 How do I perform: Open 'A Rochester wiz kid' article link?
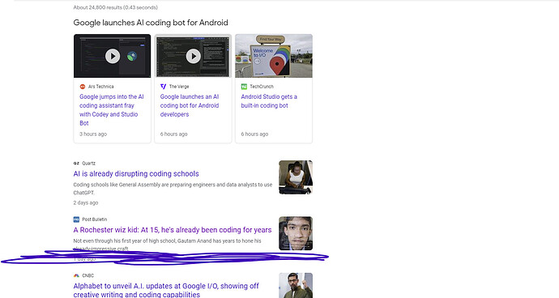point(173,230)
